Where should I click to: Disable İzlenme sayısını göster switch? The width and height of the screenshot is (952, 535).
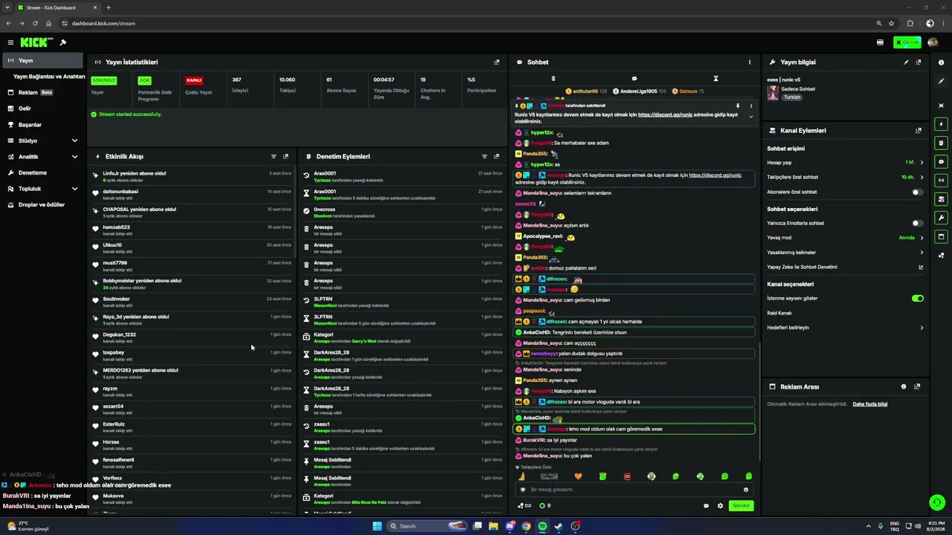(x=918, y=299)
